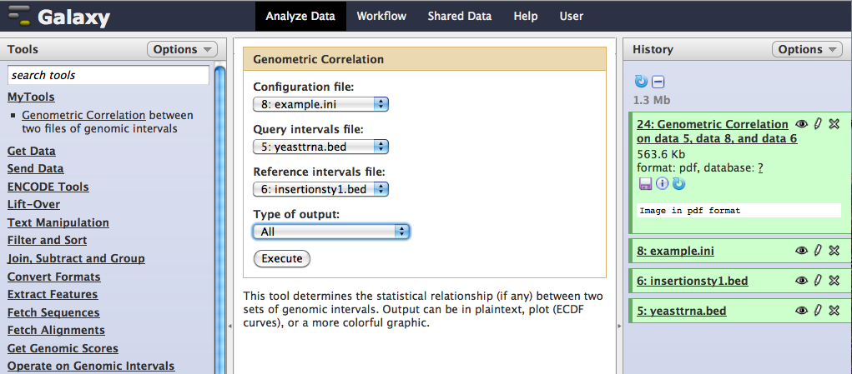This screenshot has height=374, width=852.
Task: Delete the 6: insertionsty1.bed dataset
Action: coord(834,281)
